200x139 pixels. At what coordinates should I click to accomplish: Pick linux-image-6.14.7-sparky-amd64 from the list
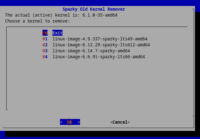coord(91,51)
